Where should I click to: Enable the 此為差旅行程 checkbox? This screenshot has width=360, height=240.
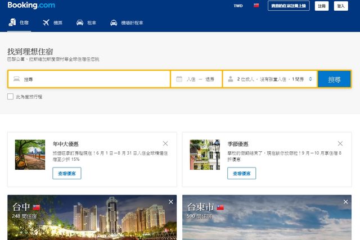pyautogui.click(x=11, y=97)
